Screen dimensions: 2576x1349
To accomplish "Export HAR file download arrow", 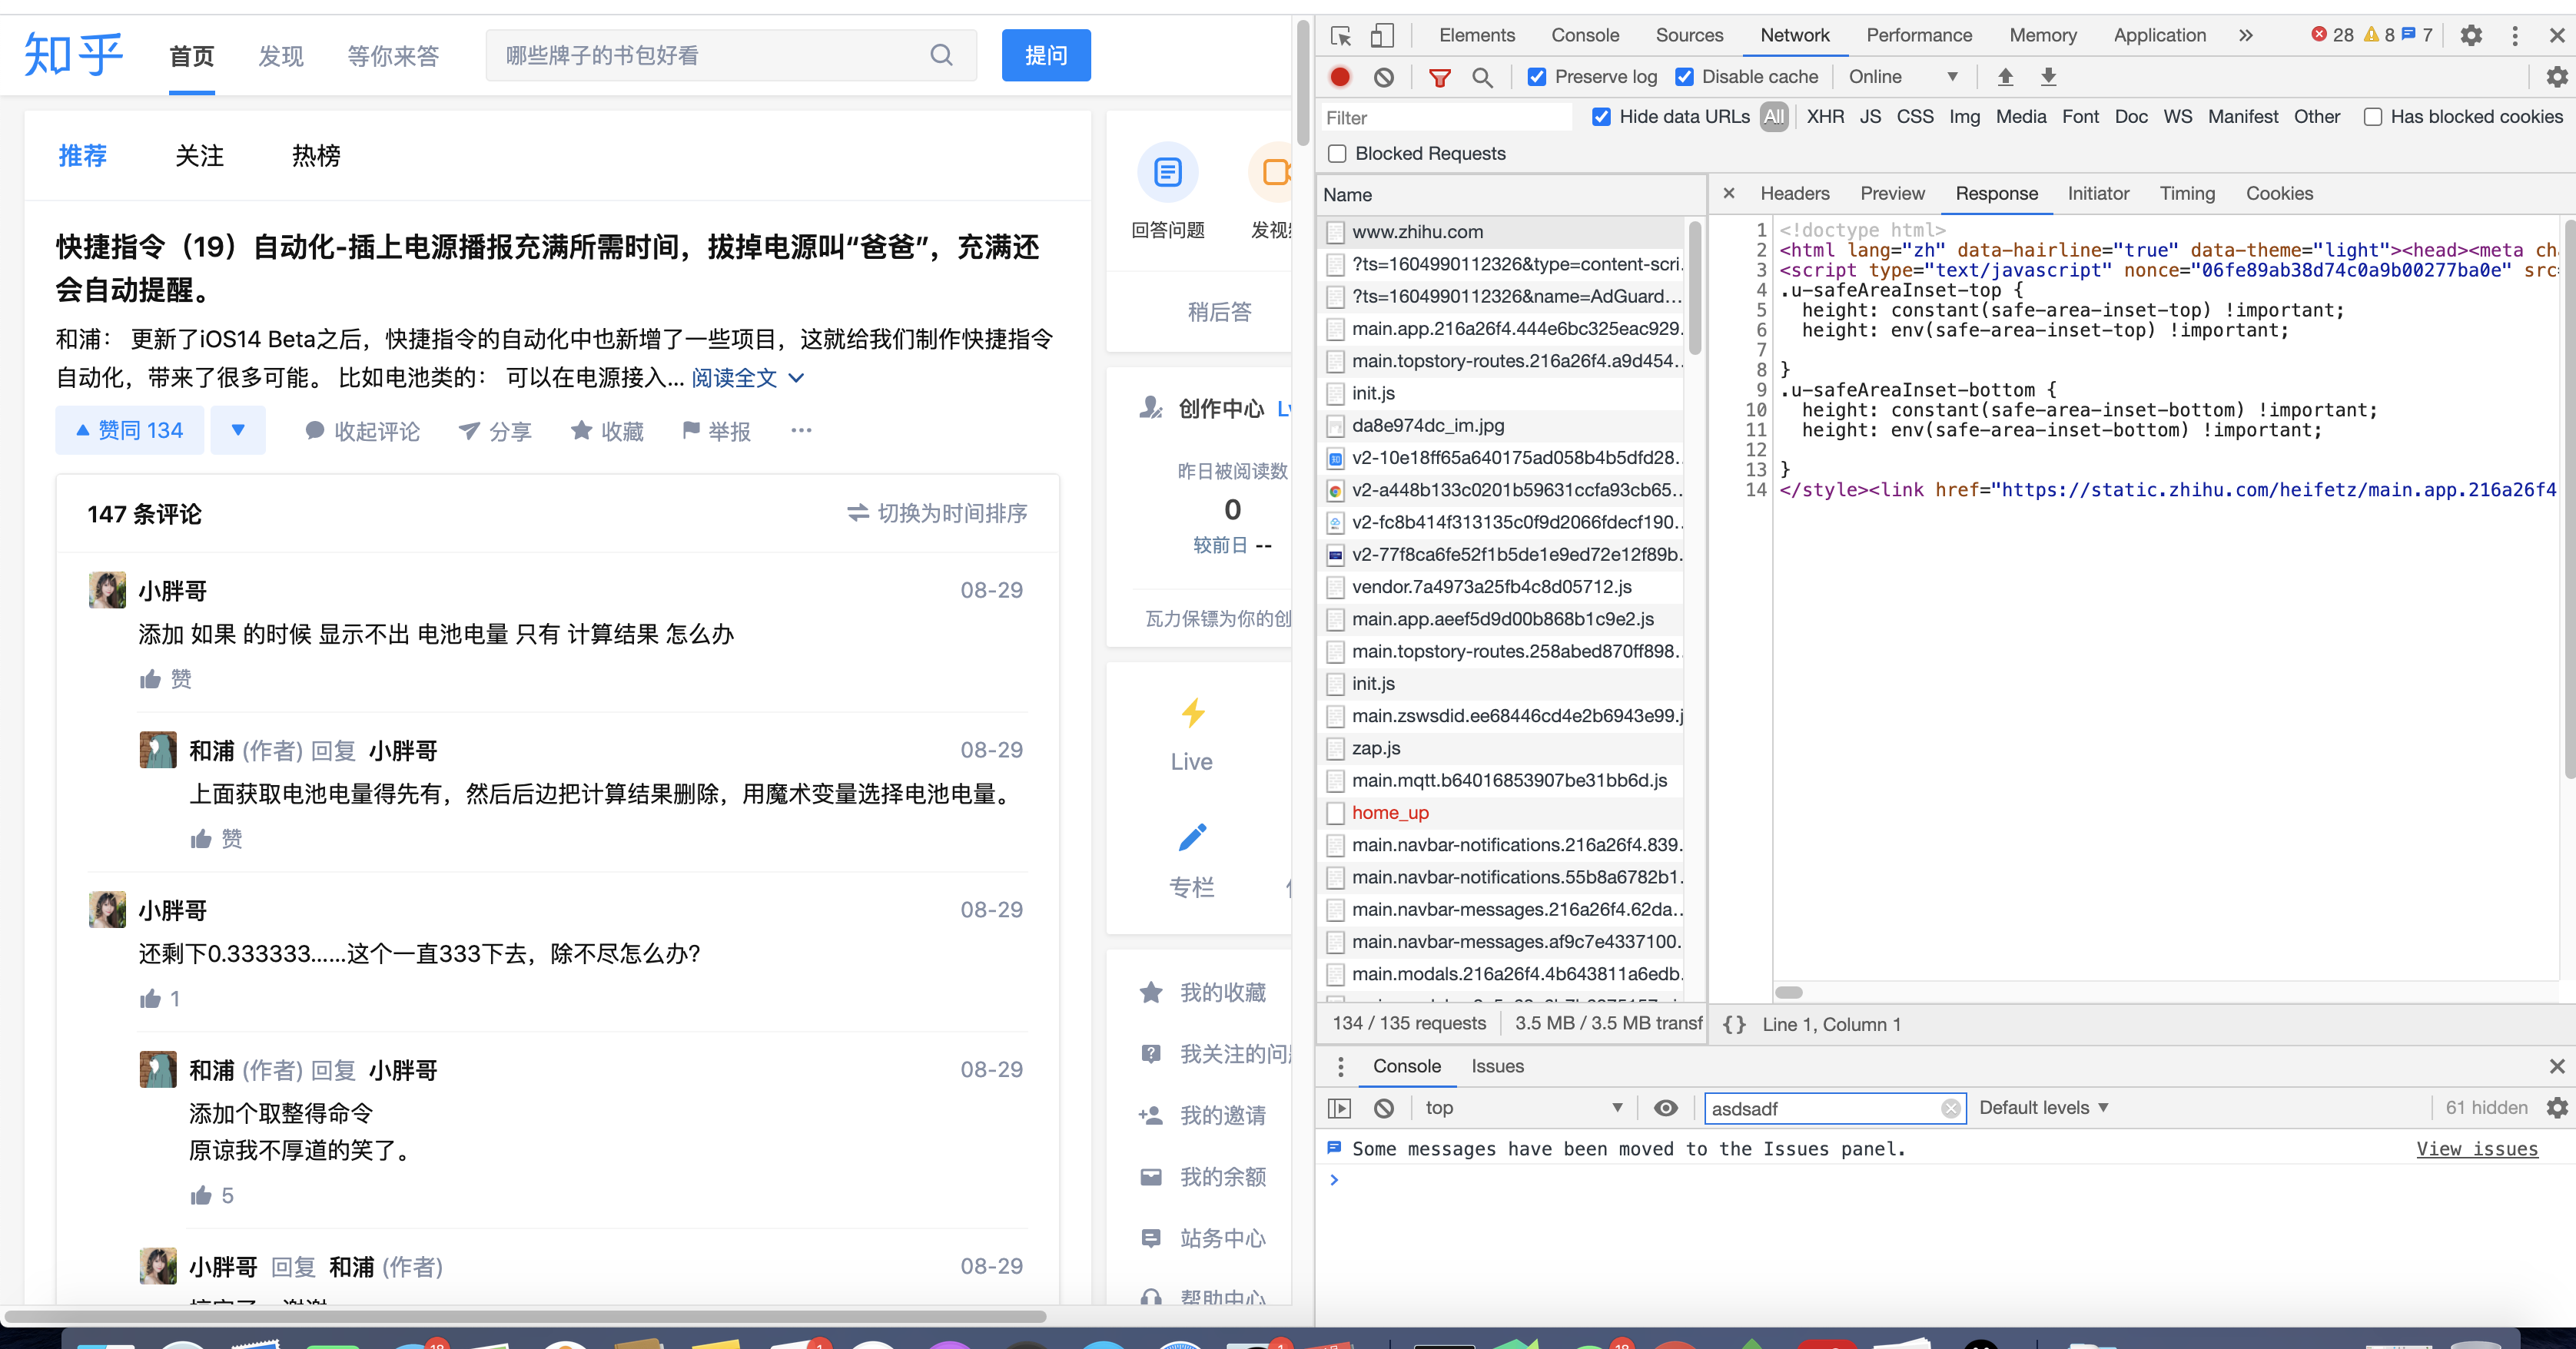I will 2048,77.
